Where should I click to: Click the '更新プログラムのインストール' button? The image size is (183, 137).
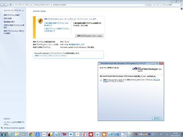pos(89,36)
